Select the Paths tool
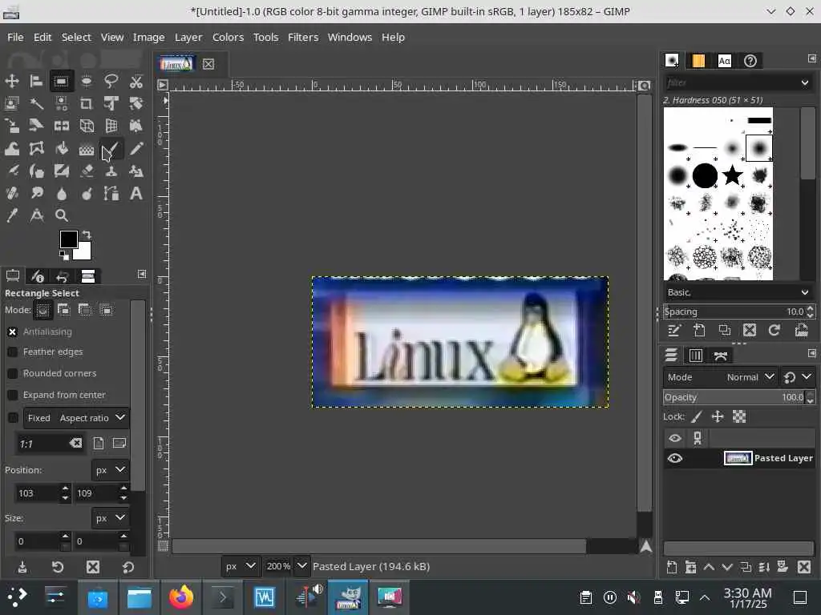The width and height of the screenshot is (821, 615). click(x=111, y=194)
